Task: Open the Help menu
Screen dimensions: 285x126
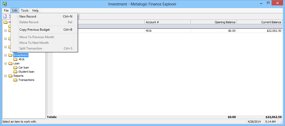Action: [35, 11]
